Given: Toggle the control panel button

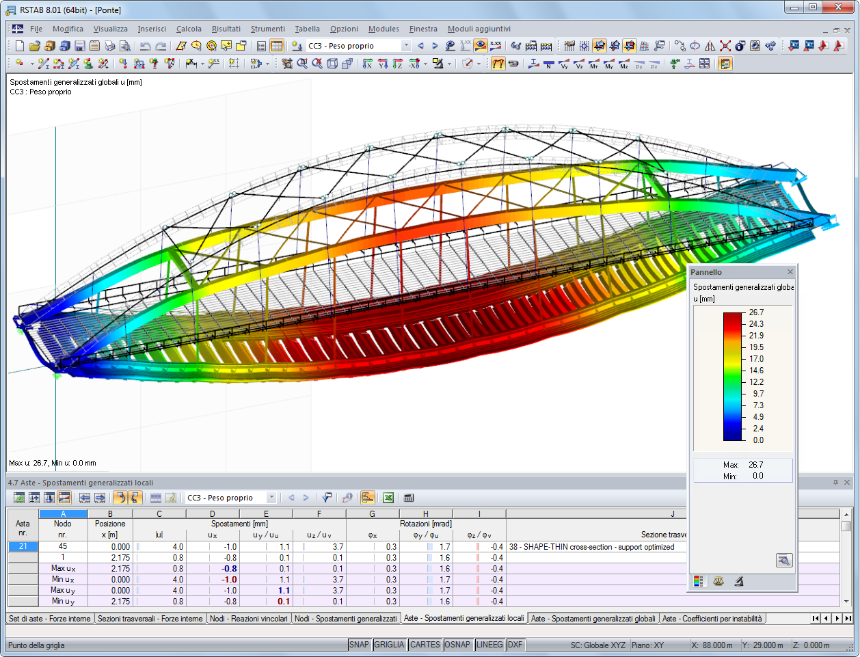Looking at the screenshot, I should pyautogui.click(x=725, y=64).
